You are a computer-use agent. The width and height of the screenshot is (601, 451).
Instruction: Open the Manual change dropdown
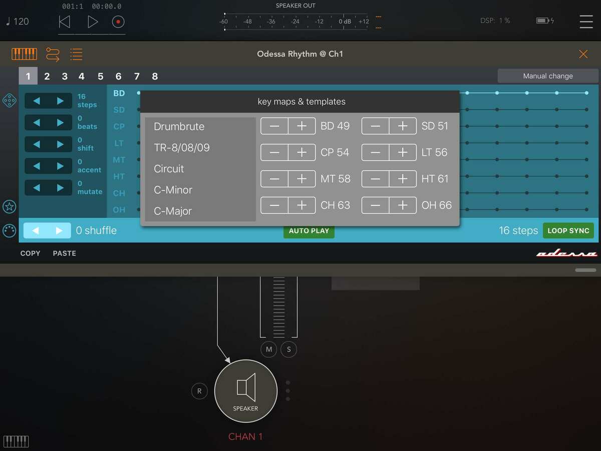tap(548, 76)
